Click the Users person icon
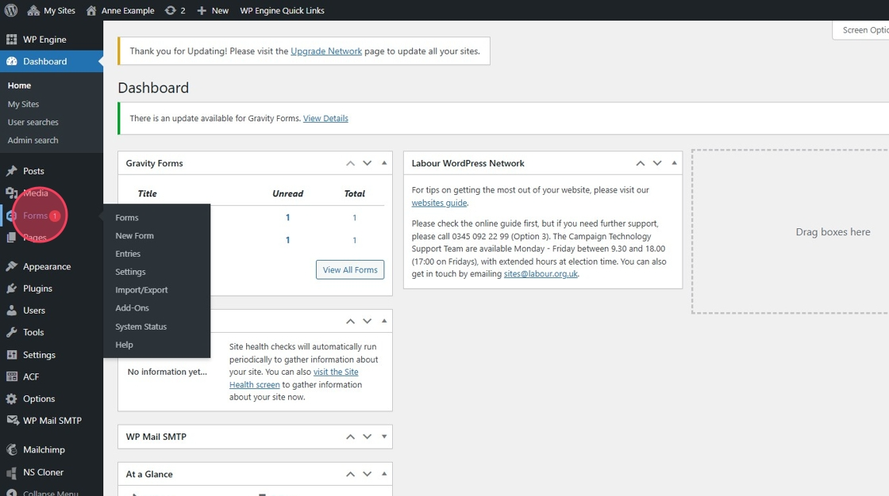The height and width of the screenshot is (496, 889). pyautogui.click(x=11, y=311)
